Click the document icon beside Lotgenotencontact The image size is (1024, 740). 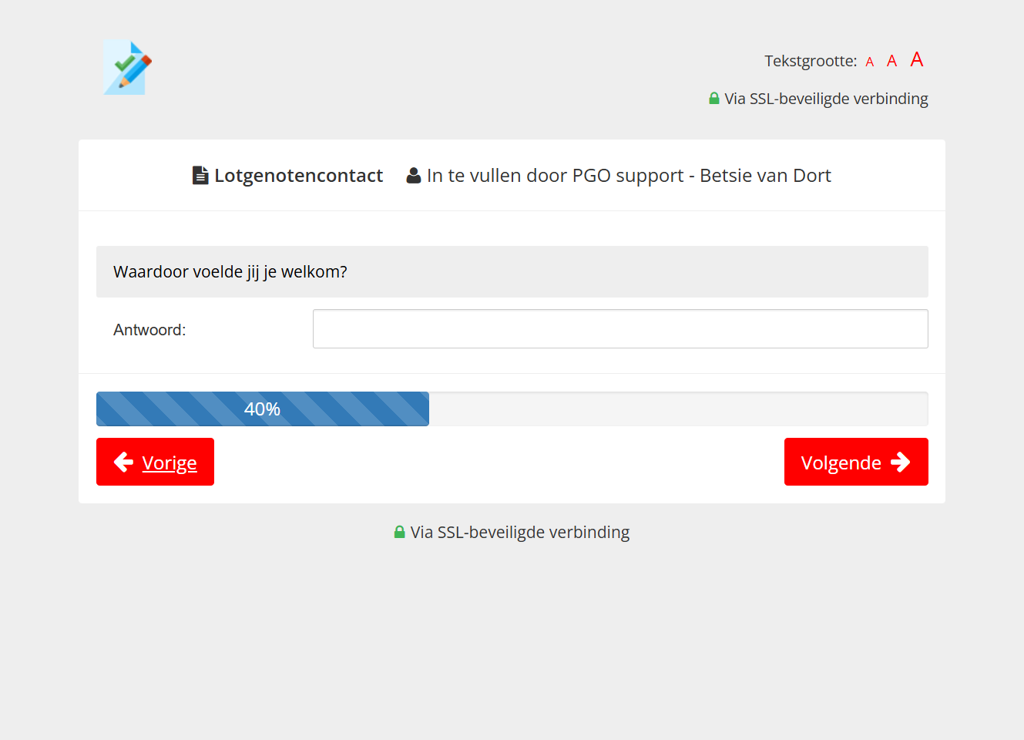click(200, 175)
